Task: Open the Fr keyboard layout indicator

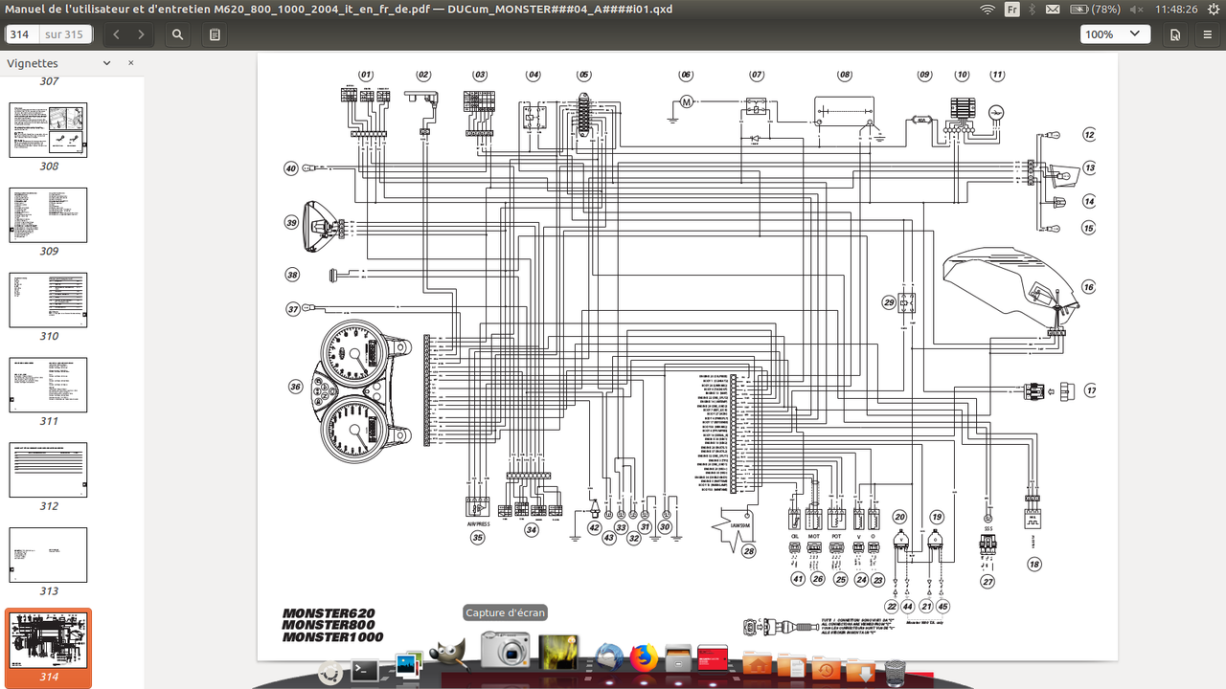Action: click(x=1012, y=9)
